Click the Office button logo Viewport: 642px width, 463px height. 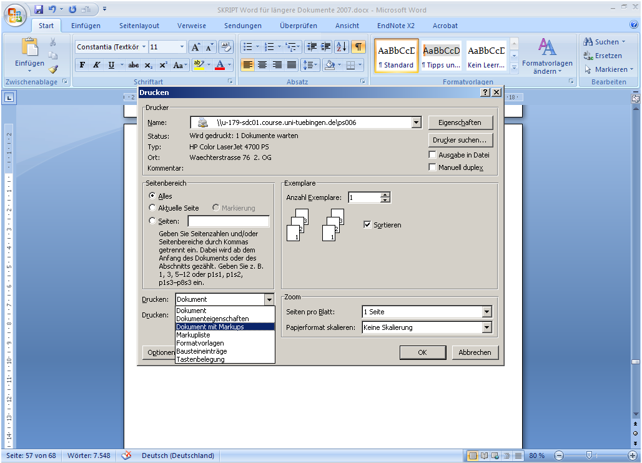tap(15, 15)
